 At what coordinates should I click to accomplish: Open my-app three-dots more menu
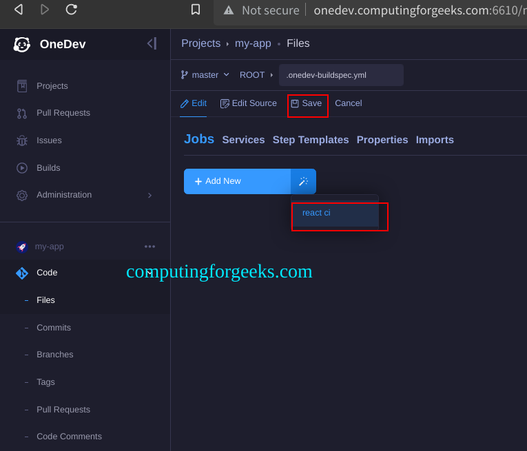point(150,247)
